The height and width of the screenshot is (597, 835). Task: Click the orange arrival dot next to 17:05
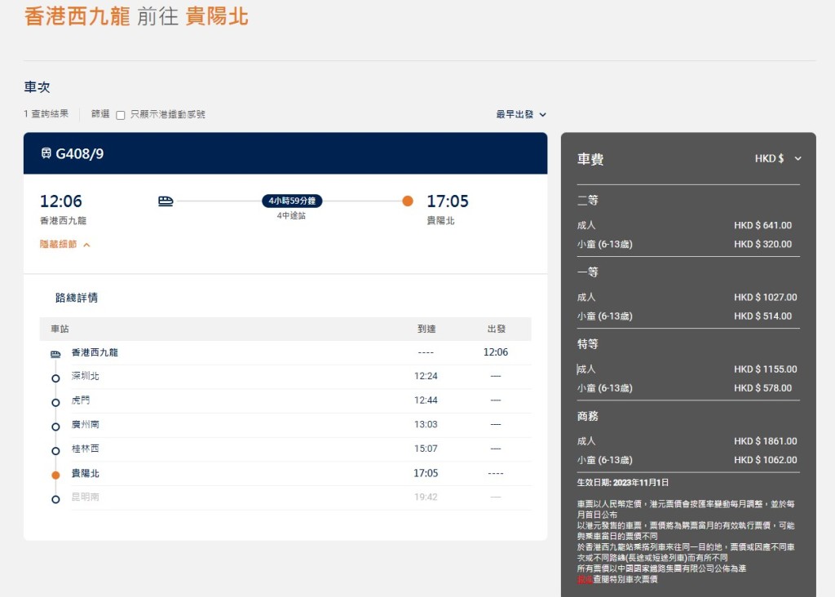click(x=408, y=201)
